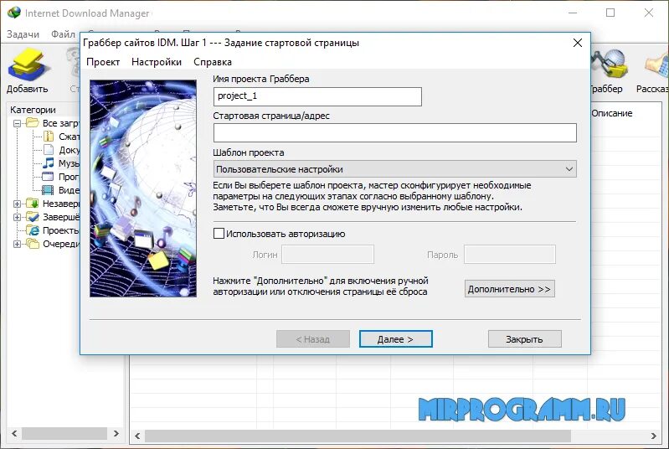Click the Grabber wizard globe illustration
Image resolution: width=669 pixels, height=449 pixels.
[143, 188]
